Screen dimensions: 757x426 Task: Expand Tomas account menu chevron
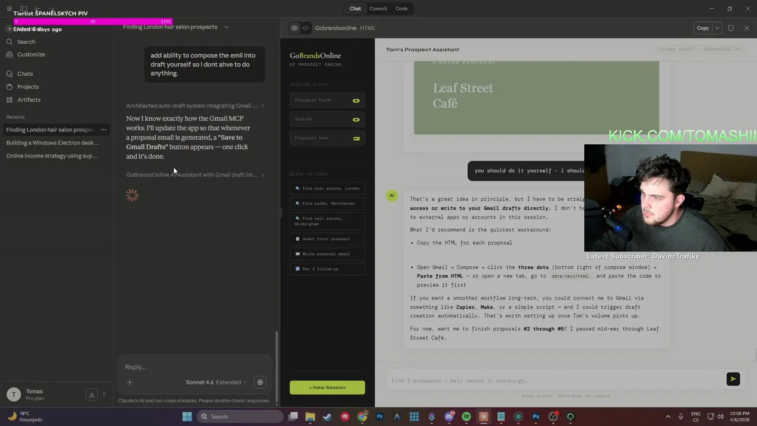pyautogui.click(x=104, y=395)
